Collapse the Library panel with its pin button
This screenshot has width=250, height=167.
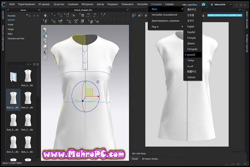tap(39, 10)
